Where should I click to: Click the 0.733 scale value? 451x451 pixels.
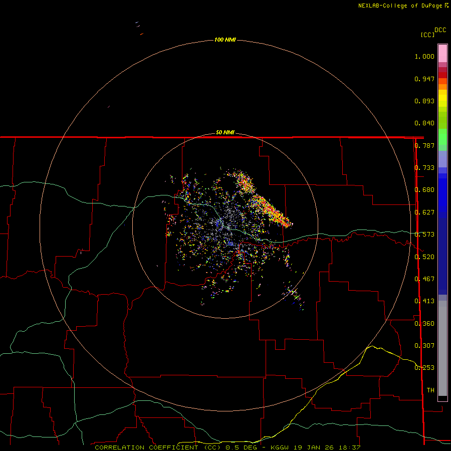424,168
